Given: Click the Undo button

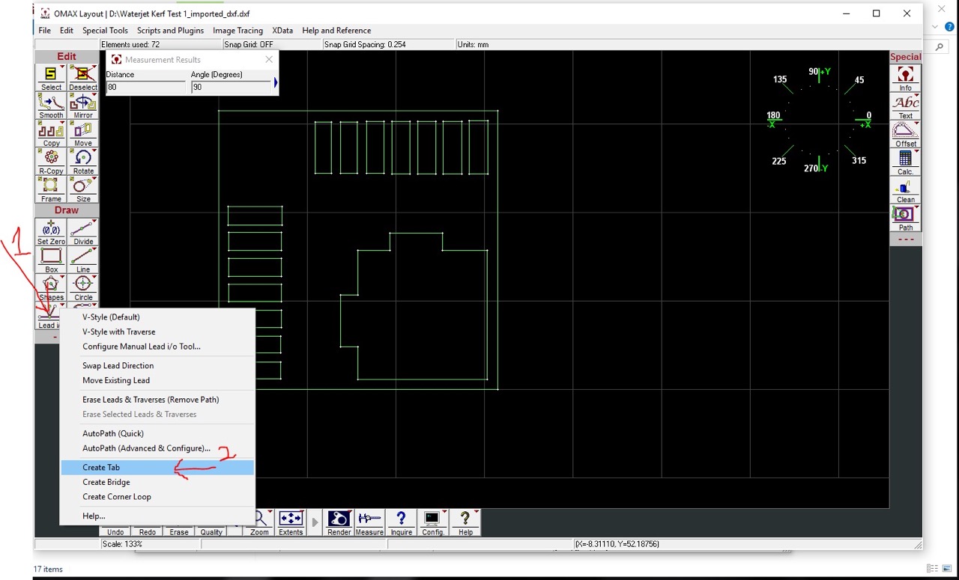Looking at the screenshot, I should coord(115,531).
